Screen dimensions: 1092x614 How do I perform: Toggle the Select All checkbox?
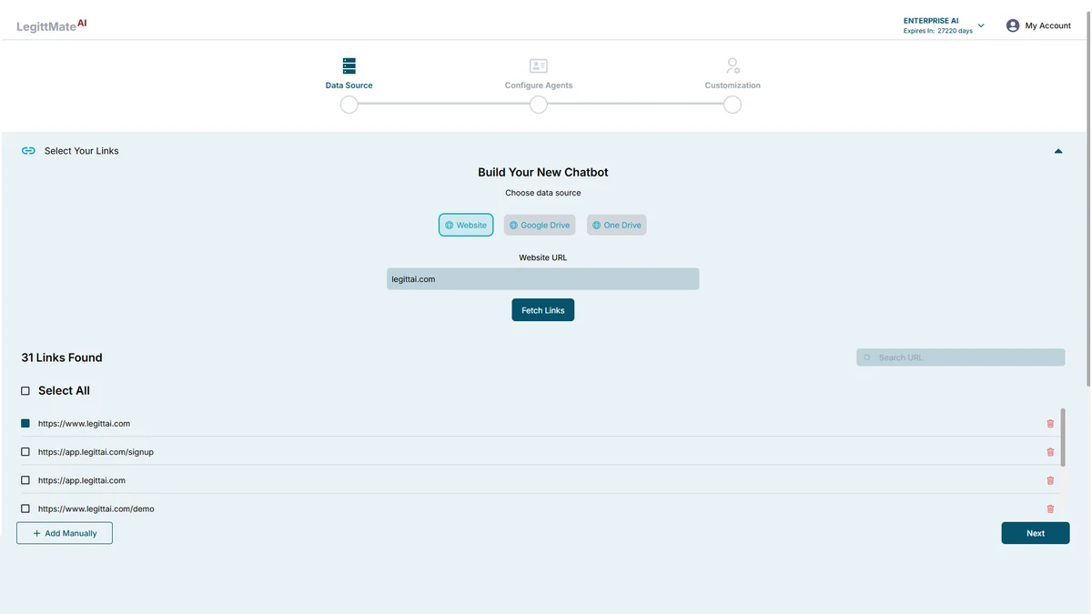(25, 391)
